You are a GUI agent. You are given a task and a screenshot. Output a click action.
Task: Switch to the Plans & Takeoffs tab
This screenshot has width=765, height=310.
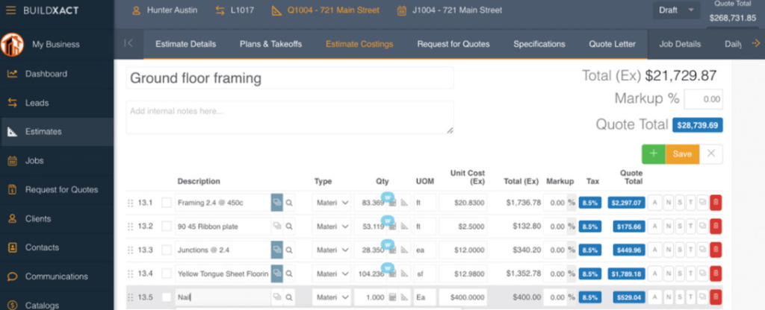pyautogui.click(x=270, y=44)
